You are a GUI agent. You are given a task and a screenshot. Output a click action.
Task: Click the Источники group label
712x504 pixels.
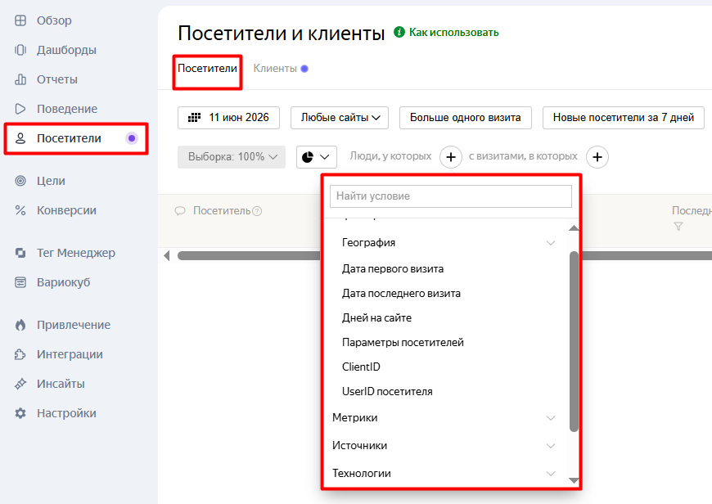pos(359,446)
